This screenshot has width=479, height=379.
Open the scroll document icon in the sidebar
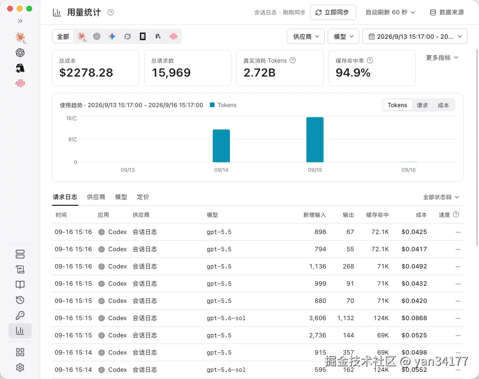pyautogui.click(x=20, y=269)
